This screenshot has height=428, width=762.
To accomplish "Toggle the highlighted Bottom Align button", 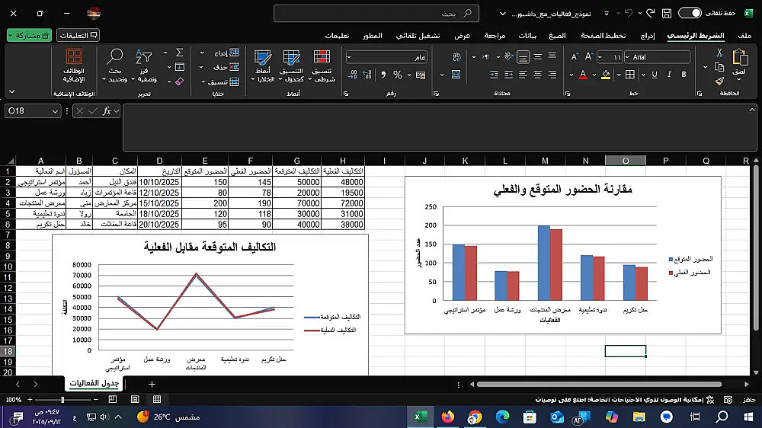I will tap(523, 57).
